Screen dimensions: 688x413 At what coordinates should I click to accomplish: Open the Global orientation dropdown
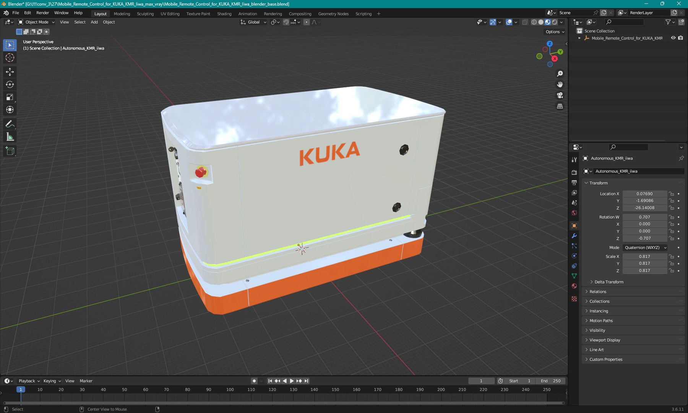pos(253,22)
